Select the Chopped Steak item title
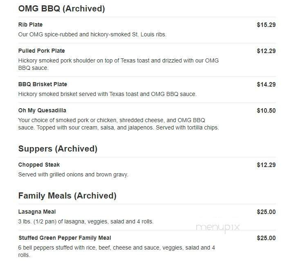Viewport: 291px width, 261px height. (39, 165)
